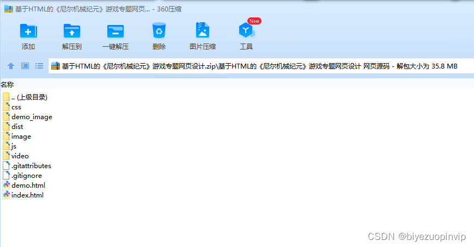
Task: Switch to large icon view mode
Action: pos(25,66)
